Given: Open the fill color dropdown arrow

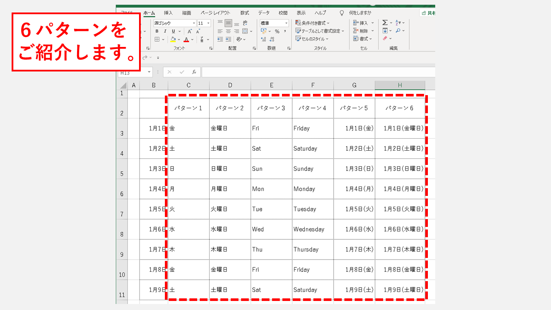Looking at the screenshot, I should pos(179,39).
